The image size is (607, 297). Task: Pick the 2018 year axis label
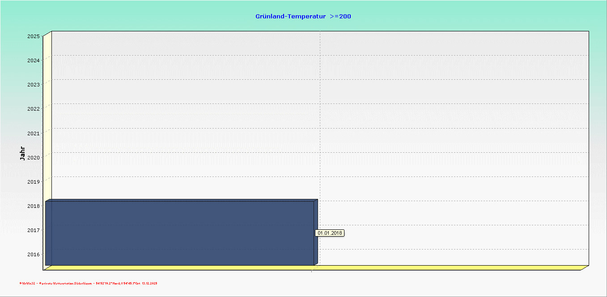[33, 206]
